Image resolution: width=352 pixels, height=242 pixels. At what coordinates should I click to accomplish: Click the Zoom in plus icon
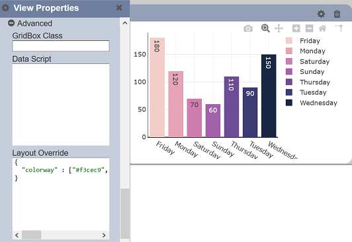[x=296, y=28]
